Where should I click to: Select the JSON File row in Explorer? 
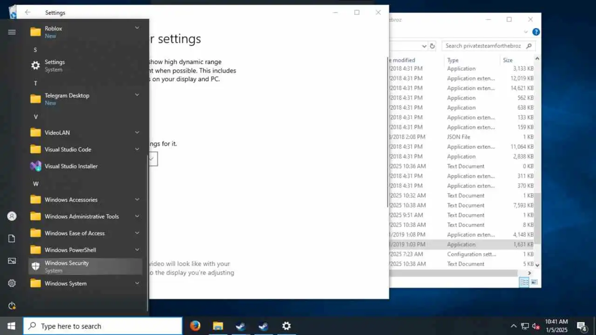461,137
